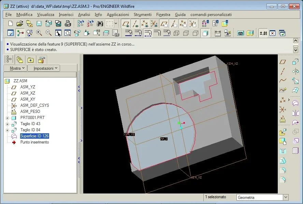Open the Geometria selection filter dropdown

coord(286,197)
